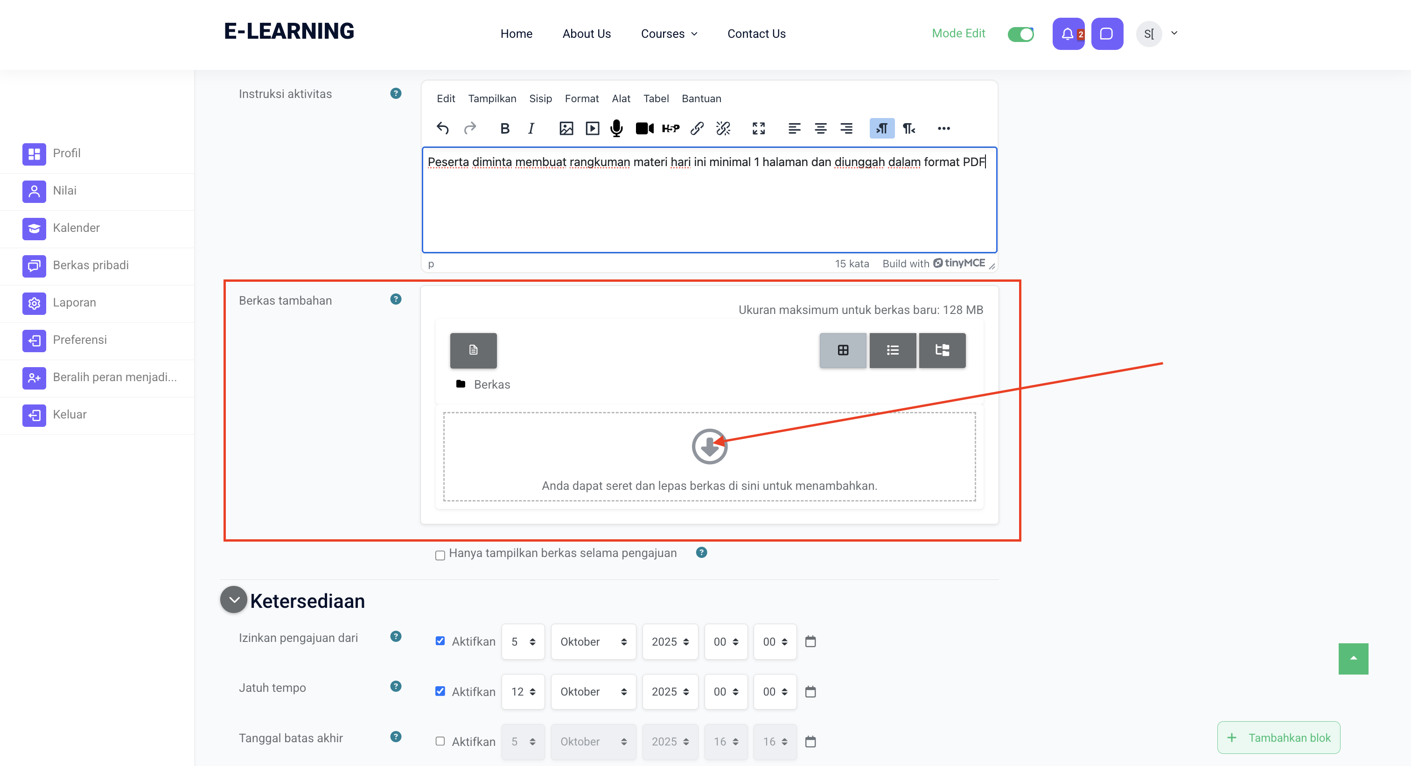Click the Tambahkan blok button
Screen dimensions: 1411x766
tap(1278, 737)
